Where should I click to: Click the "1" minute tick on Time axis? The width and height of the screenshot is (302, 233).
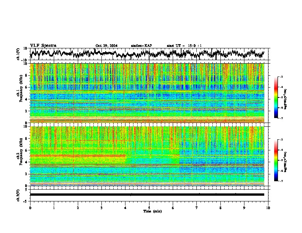(x=54, y=208)
